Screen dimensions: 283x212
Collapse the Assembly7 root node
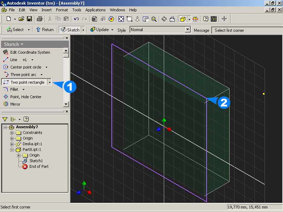5,127
